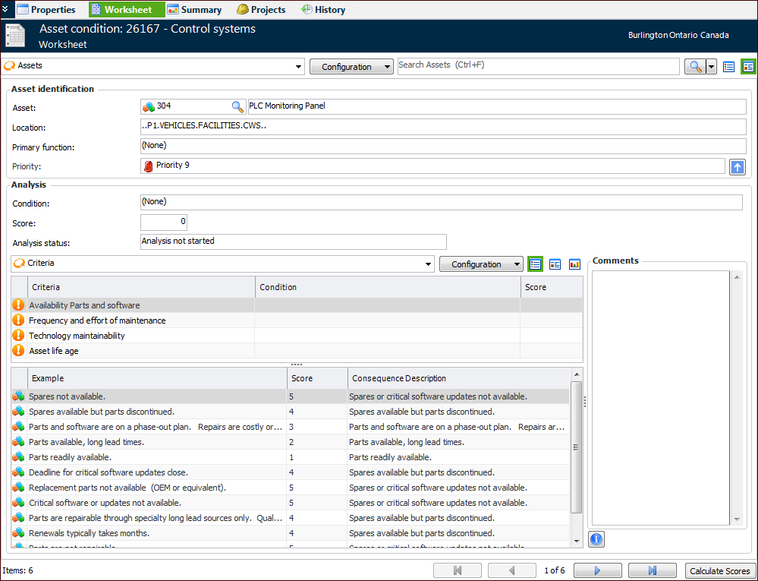Click the search magnifier button next to Search Assets
Image resolution: width=758 pixels, height=581 pixels.
point(694,67)
